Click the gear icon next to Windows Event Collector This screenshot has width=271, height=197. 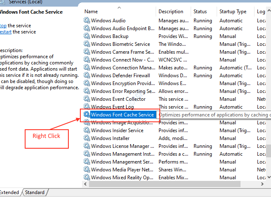(x=87, y=99)
